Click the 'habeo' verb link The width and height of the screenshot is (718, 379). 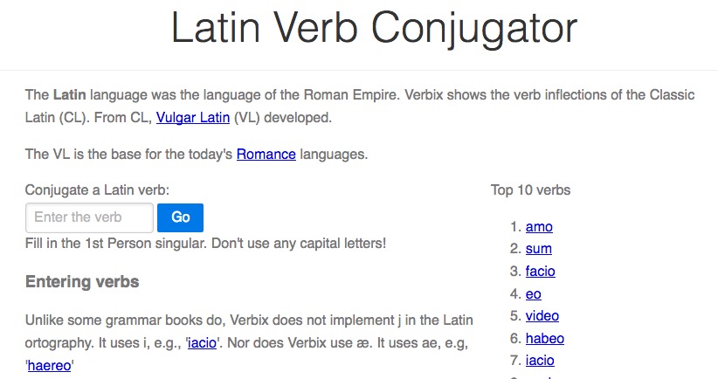(545, 338)
